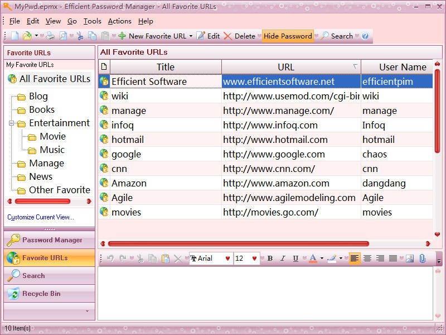Viewport: 446px width, 335px height.
Task: Collapse the Entertainment folder tree node
Action: coord(11,123)
